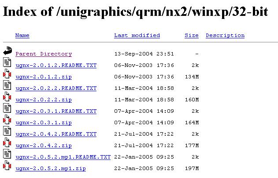The height and width of the screenshot is (178, 278).
Task: Sort listing by Last modified column
Action: click(x=137, y=35)
